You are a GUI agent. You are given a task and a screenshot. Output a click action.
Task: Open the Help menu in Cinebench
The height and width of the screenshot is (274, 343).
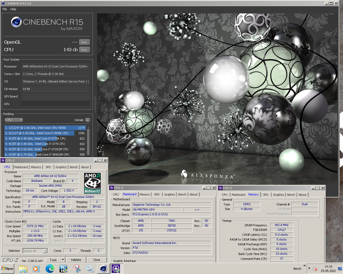coord(13,9)
